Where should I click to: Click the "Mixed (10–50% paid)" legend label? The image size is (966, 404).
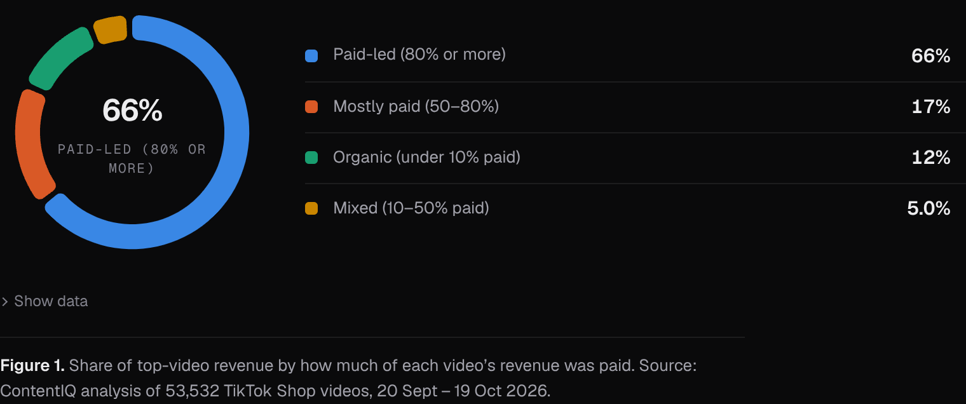411,208
